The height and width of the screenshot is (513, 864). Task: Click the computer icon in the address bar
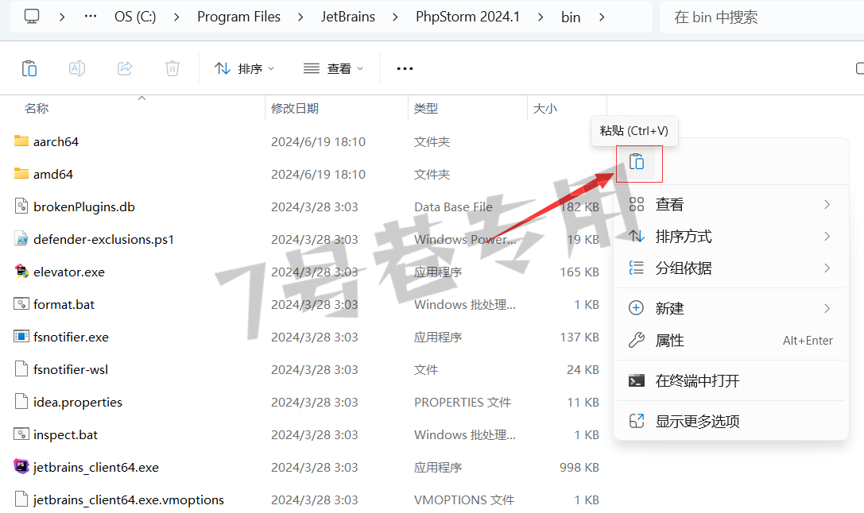(x=32, y=17)
